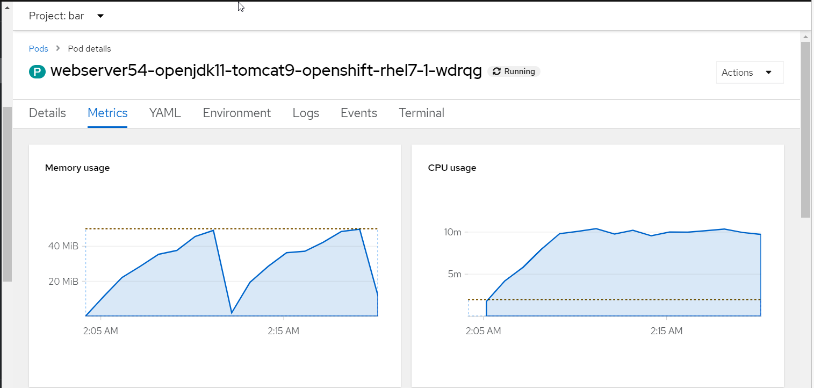
Task: View the Logs tab
Action: click(306, 113)
